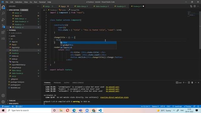The height and width of the screenshot is (113, 201).
Task: Expand the Timeline section
Action: pos(12,101)
